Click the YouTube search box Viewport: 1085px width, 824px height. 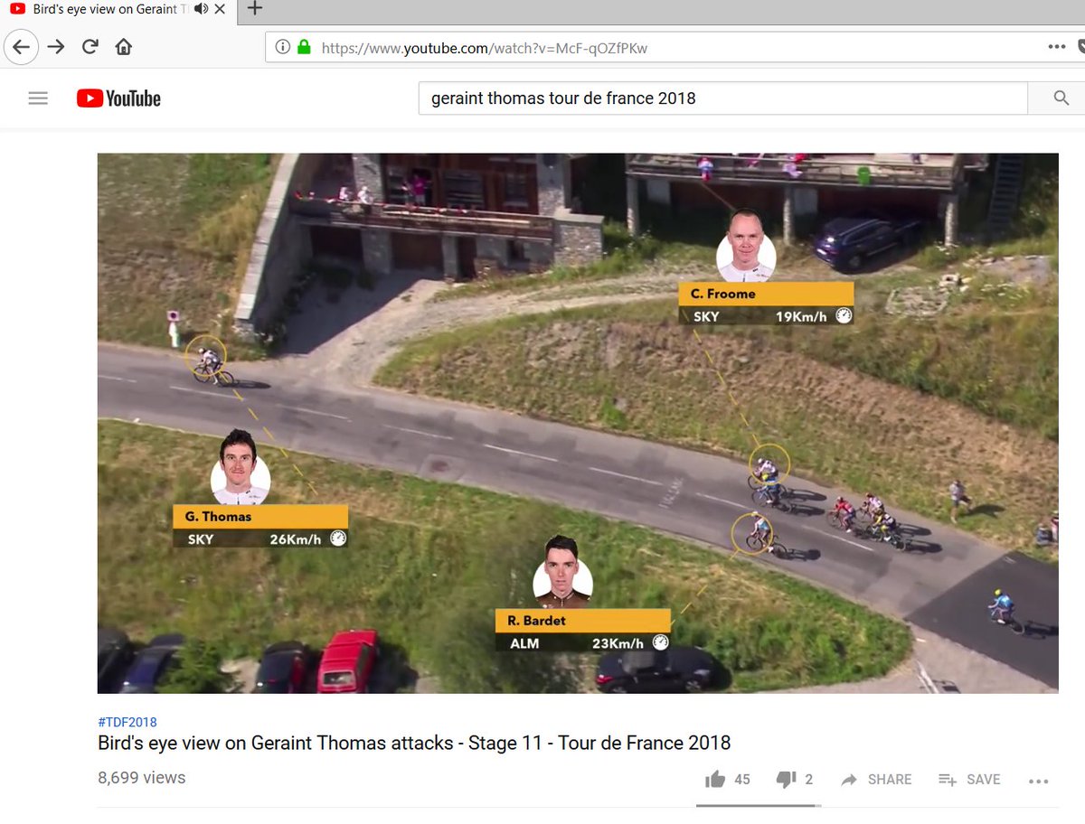[722, 98]
